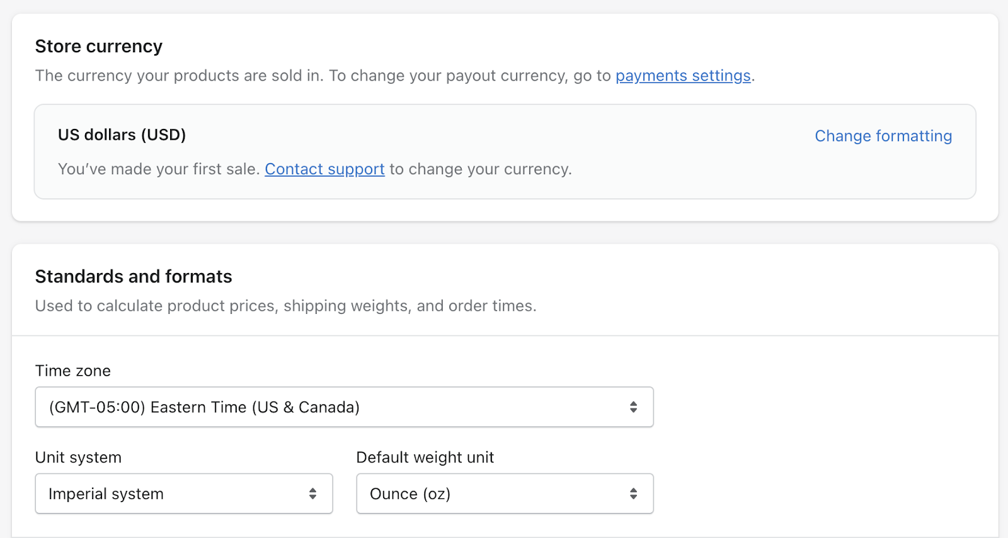Click the Time zone selector arrows icon
The image size is (1008, 538).
[633, 407]
